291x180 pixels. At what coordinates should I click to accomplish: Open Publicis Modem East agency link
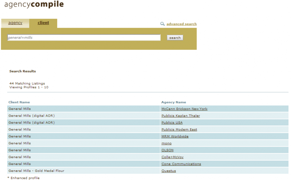(x=179, y=129)
